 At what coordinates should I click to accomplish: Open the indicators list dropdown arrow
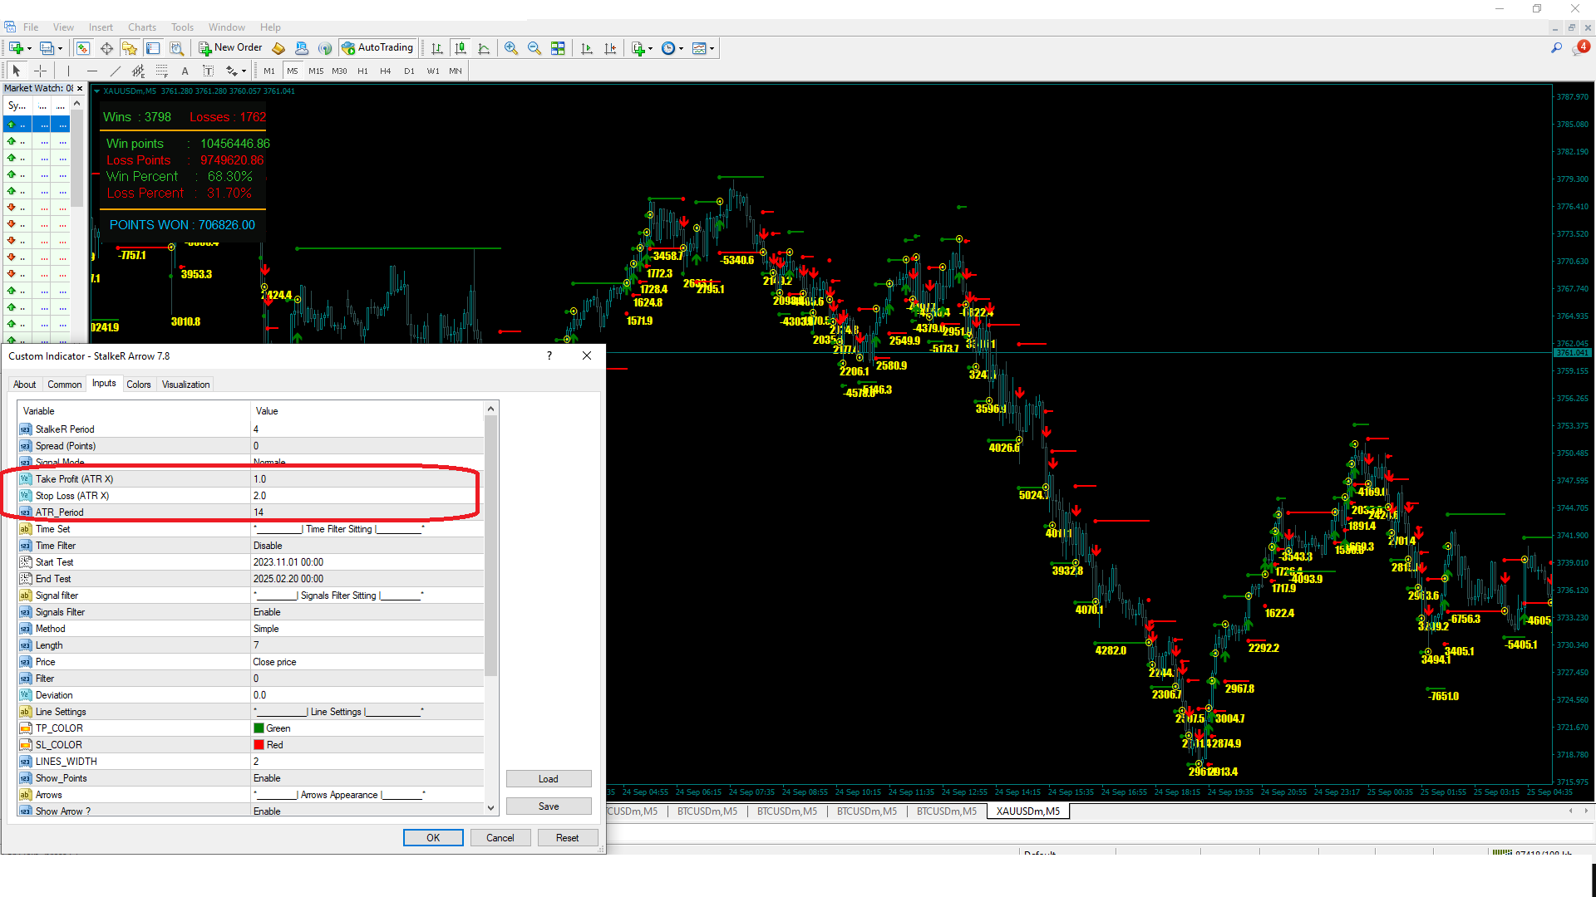pos(650,48)
